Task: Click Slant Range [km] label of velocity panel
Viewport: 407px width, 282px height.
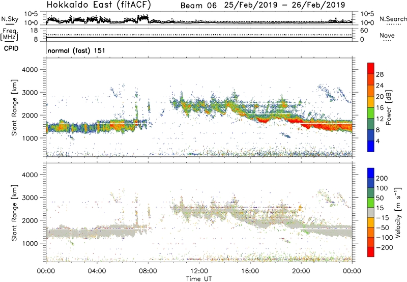Action: point(14,212)
